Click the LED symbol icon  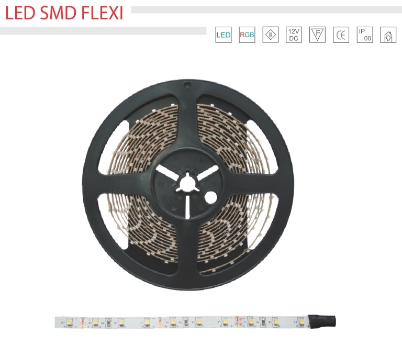[224, 35]
